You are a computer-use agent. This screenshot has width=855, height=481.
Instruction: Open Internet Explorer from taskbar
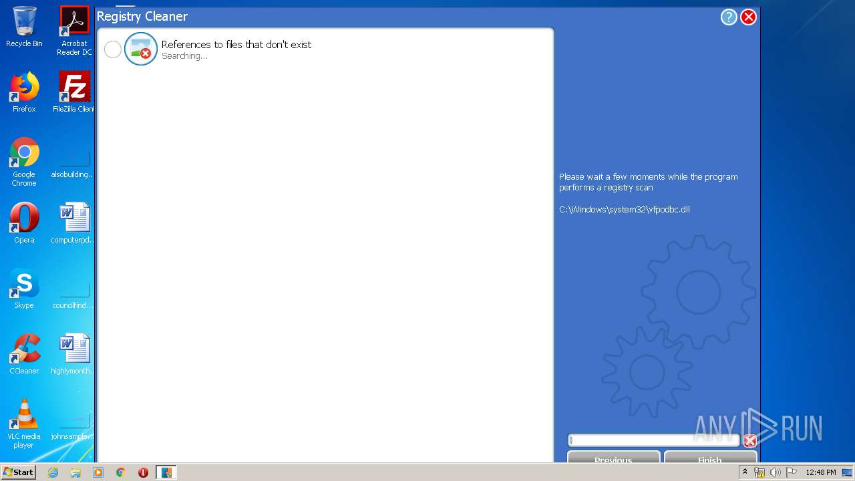coord(53,472)
